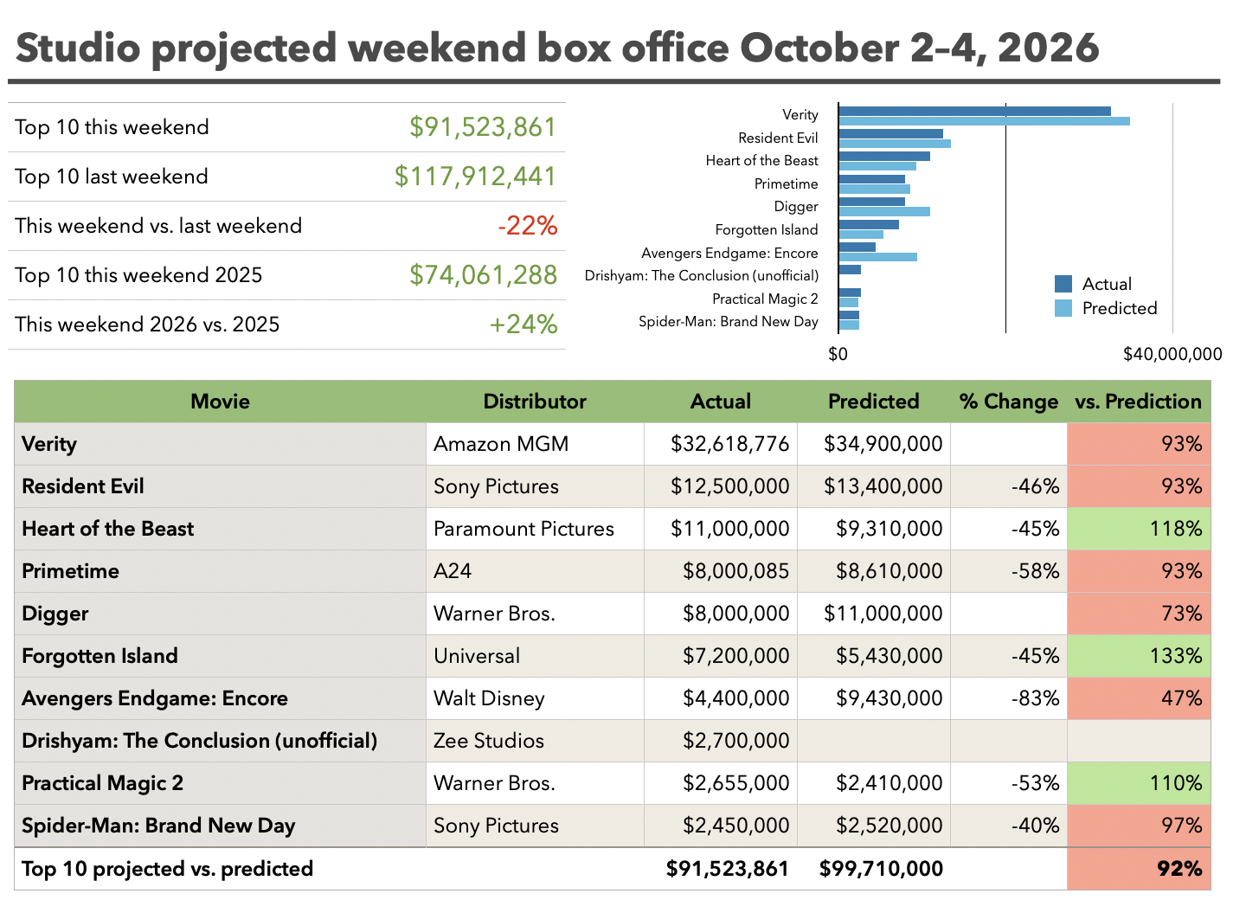This screenshot has width=1246, height=900.
Task: Select the vs. Prediction column header
Action: pos(1139,402)
